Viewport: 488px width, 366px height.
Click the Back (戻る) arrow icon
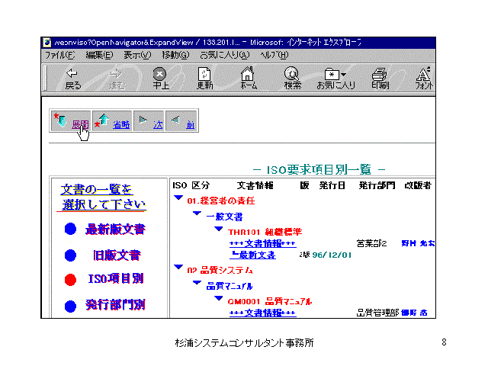(x=72, y=75)
